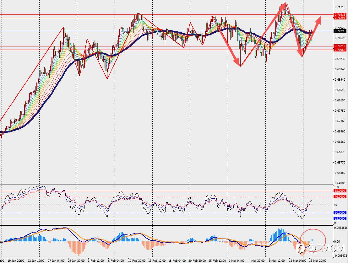Click the 22 Jan 12:00 time label
The height and width of the screenshot is (263, 348).
(x=36, y=261)
